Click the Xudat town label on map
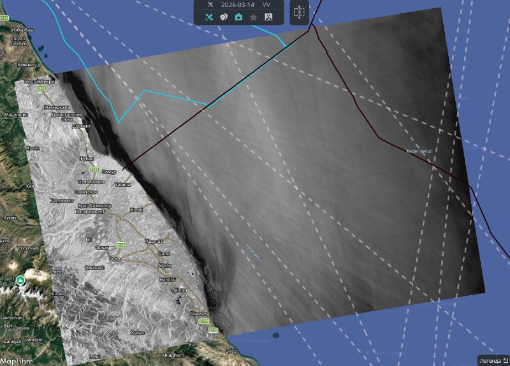 pyautogui.click(x=136, y=209)
